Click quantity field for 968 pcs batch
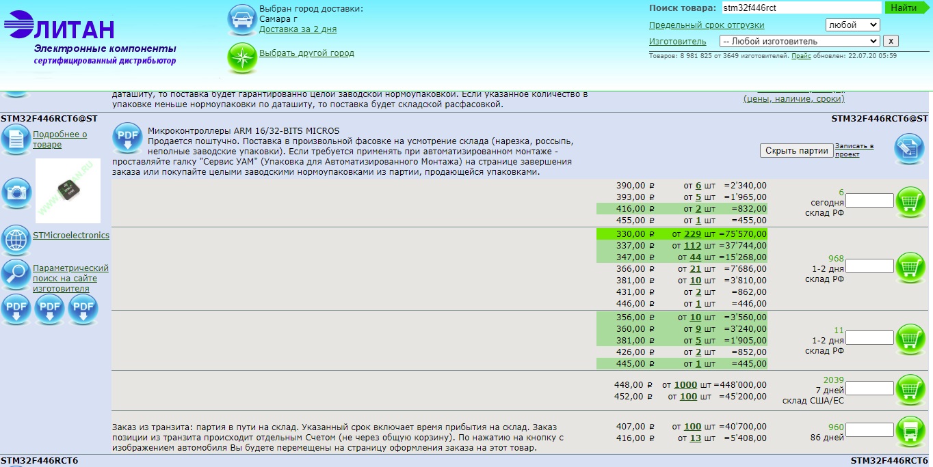Image resolution: width=933 pixels, height=467 pixels. (x=869, y=266)
